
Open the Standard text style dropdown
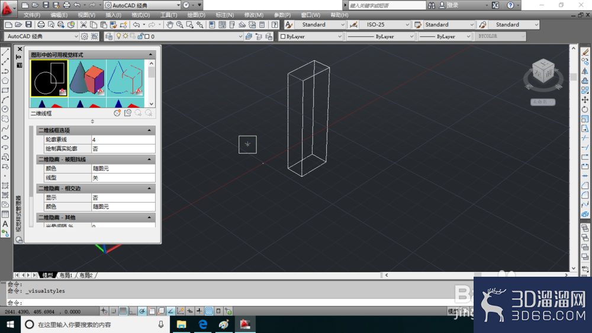click(x=320, y=24)
